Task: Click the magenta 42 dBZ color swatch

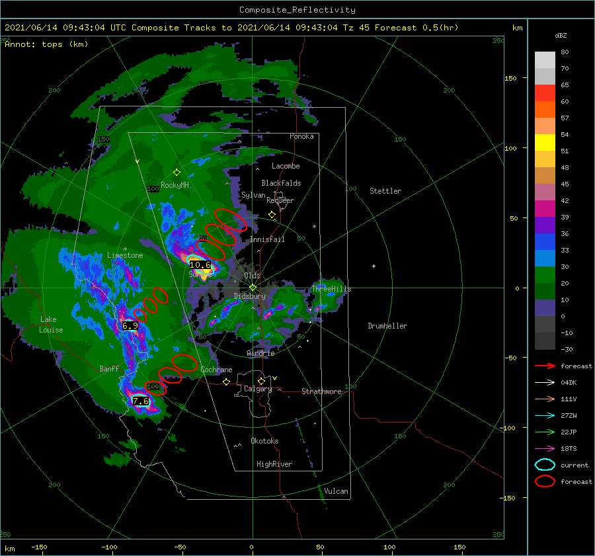Action: click(x=545, y=208)
